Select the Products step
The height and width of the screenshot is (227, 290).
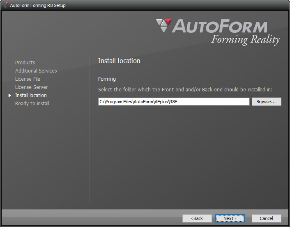[25, 63]
